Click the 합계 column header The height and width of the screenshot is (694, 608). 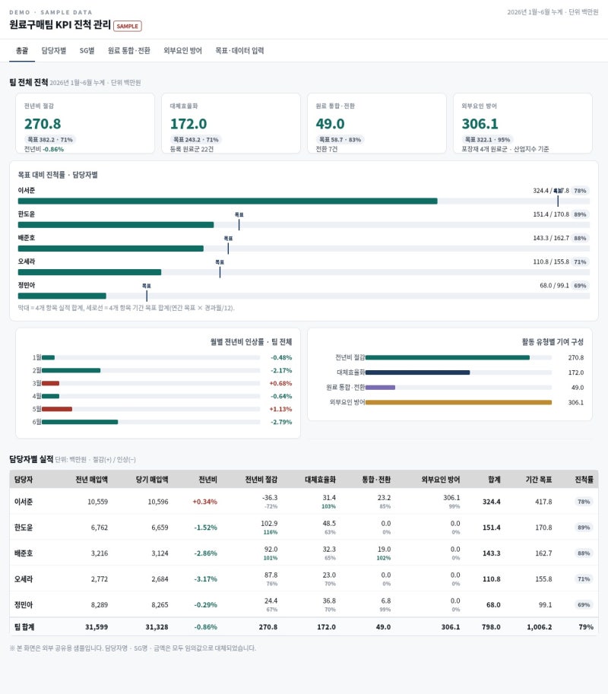494,480
